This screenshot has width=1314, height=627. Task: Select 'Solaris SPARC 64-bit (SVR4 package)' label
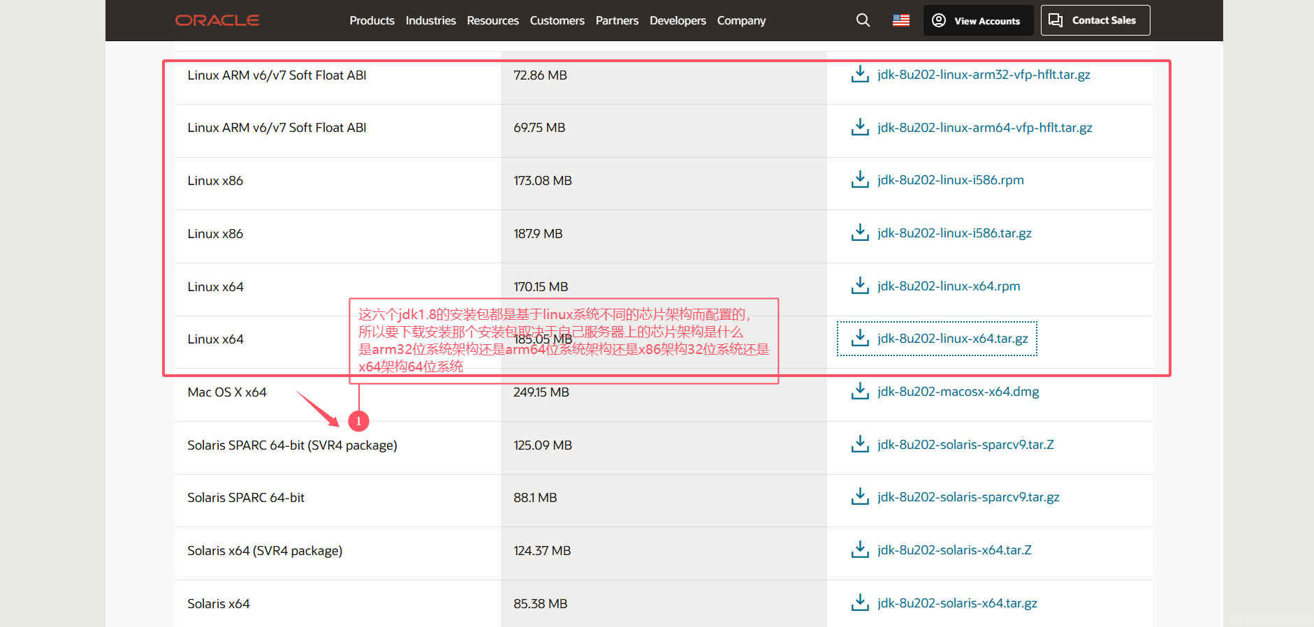tap(292, 445)
